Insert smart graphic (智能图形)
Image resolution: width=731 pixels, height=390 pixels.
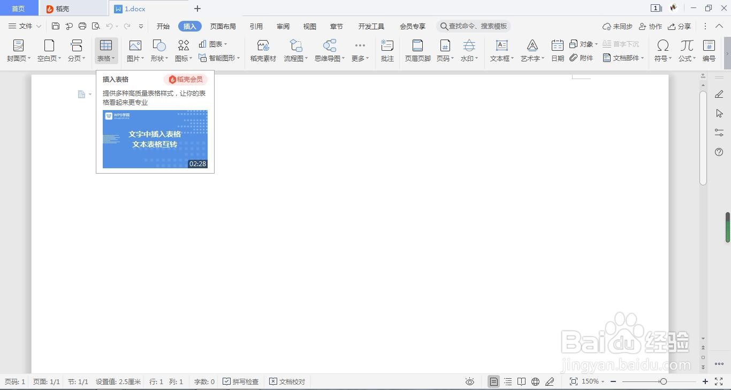(219, 58)
